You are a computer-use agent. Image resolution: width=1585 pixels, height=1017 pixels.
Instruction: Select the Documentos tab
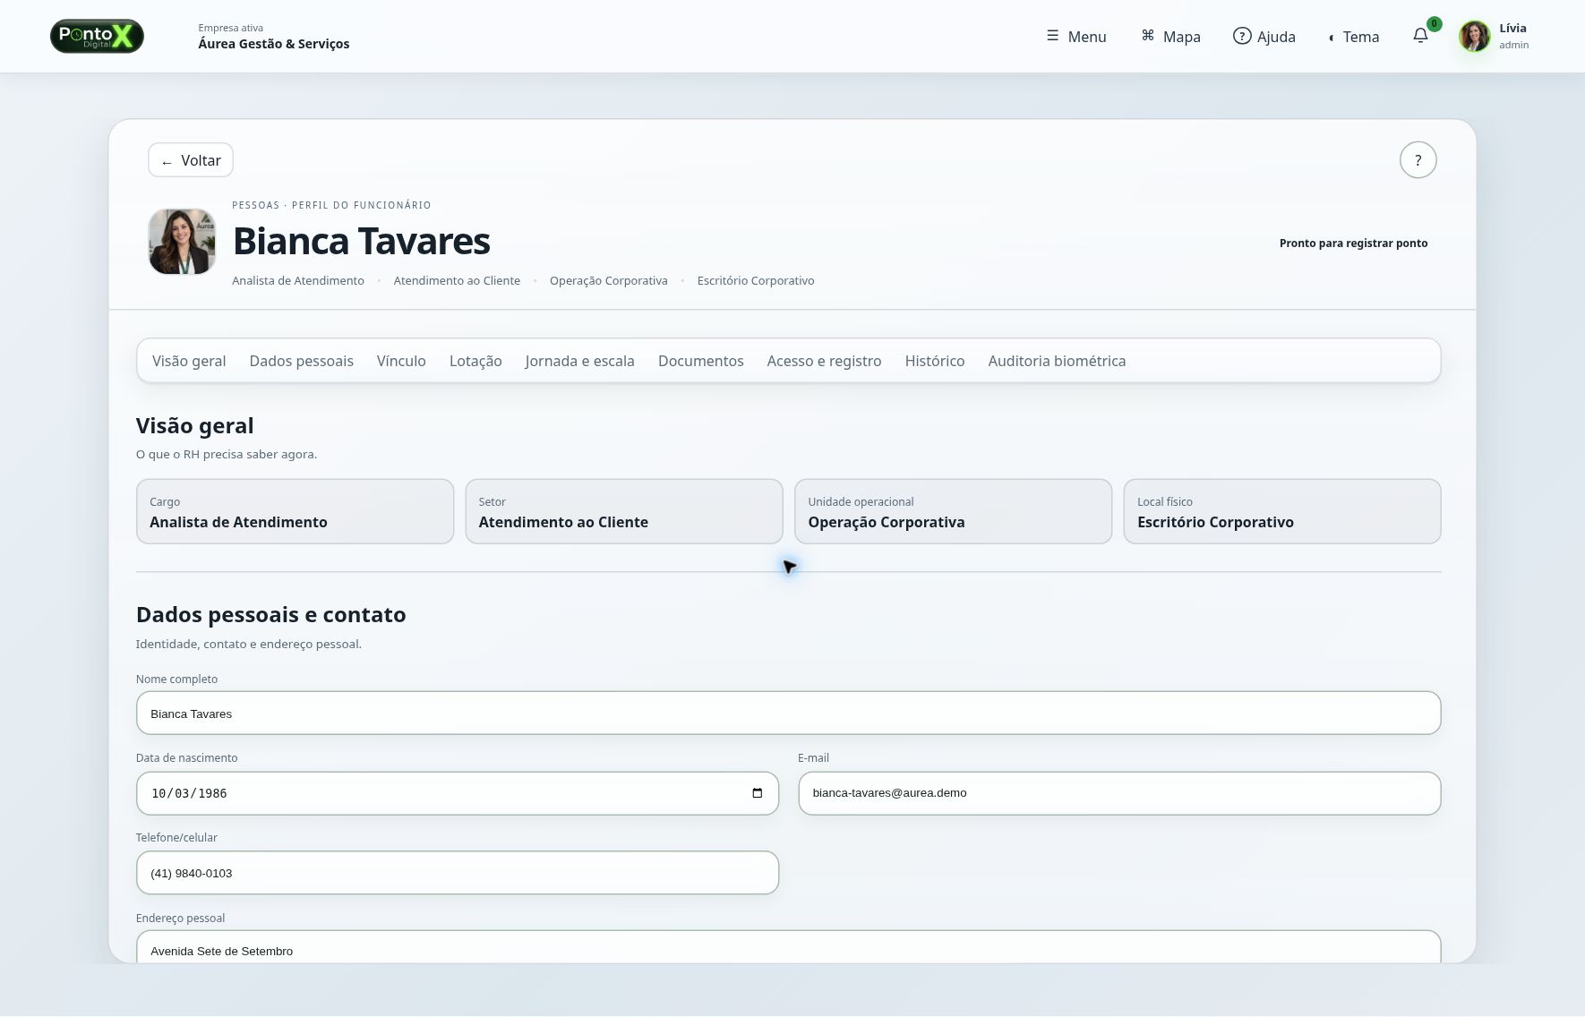coord(700,361)
